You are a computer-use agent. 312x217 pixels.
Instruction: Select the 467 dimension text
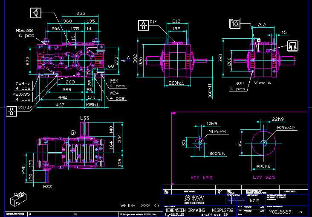coord(60,105)
